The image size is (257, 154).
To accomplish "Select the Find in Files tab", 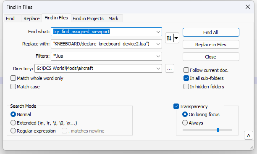I will tap(56, 18).
